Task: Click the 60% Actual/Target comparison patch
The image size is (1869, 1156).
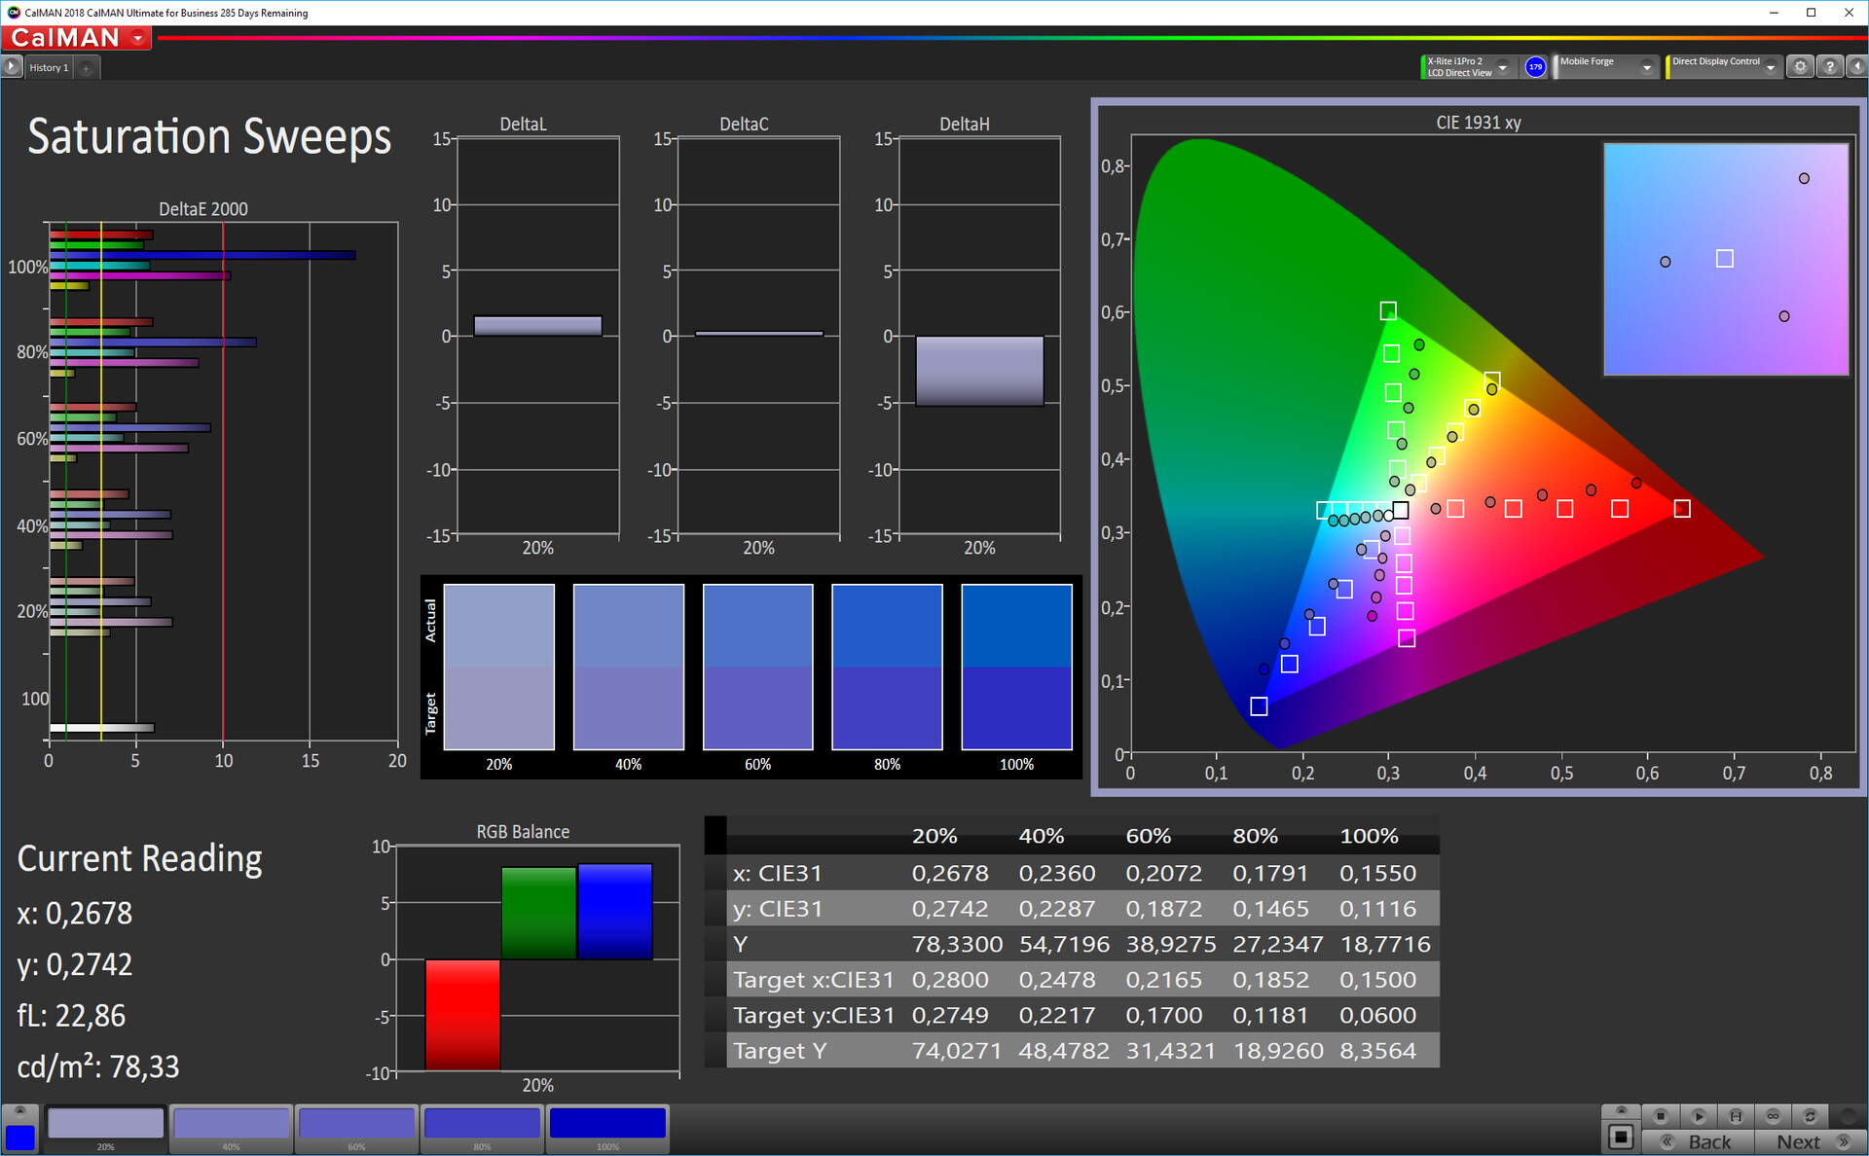Action: click(757, 667)
